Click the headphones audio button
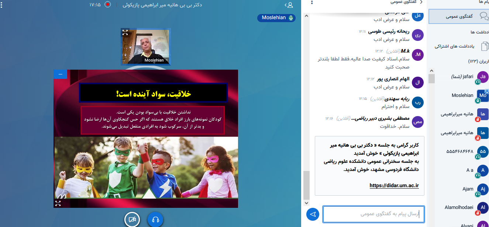 coord(155,220)
